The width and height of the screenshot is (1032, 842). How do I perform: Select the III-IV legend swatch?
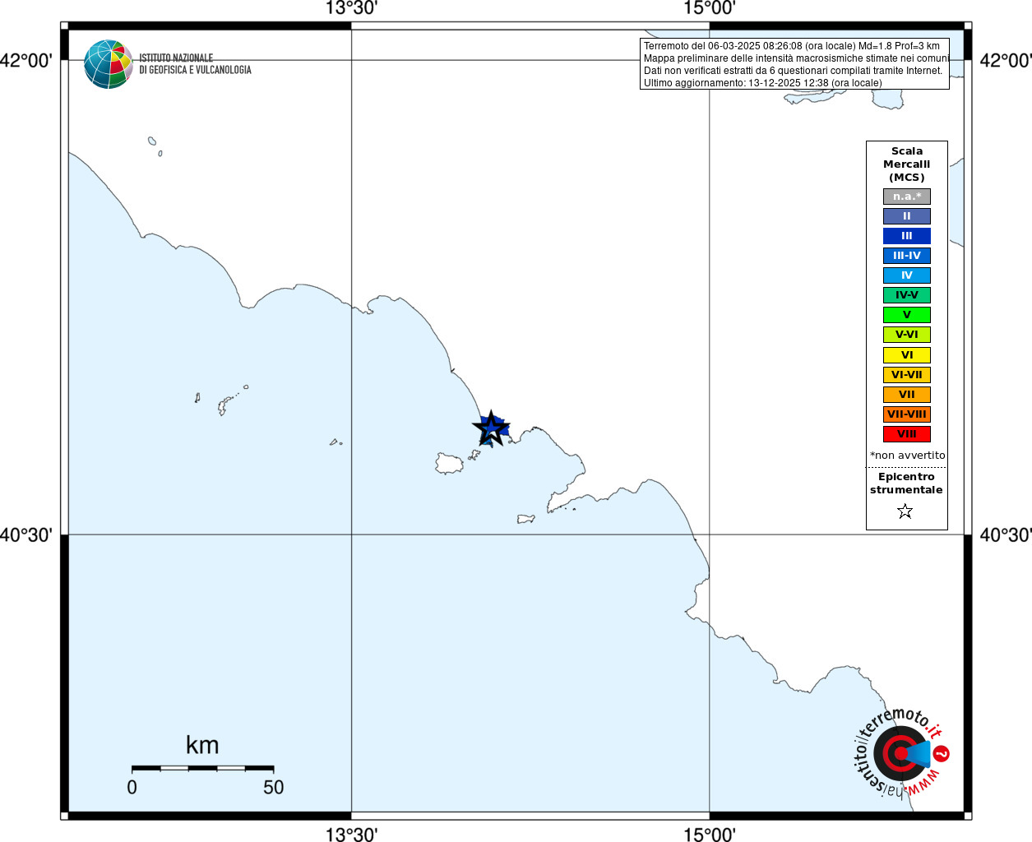[907, 256]
